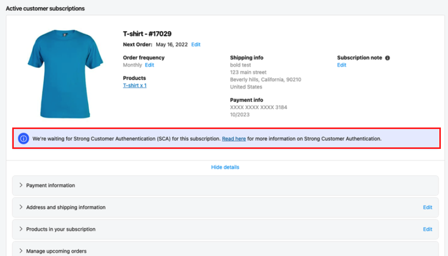Image resolution: width=448 pixels, height=256 pixels.
Task: Edit the Next Order date
Action: point(196,44)
